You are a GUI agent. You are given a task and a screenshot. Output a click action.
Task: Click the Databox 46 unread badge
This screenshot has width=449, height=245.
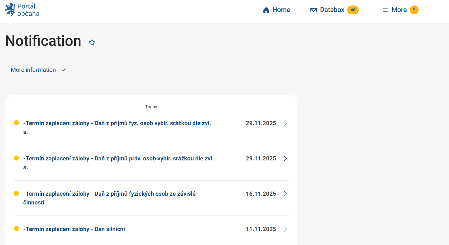353,10
